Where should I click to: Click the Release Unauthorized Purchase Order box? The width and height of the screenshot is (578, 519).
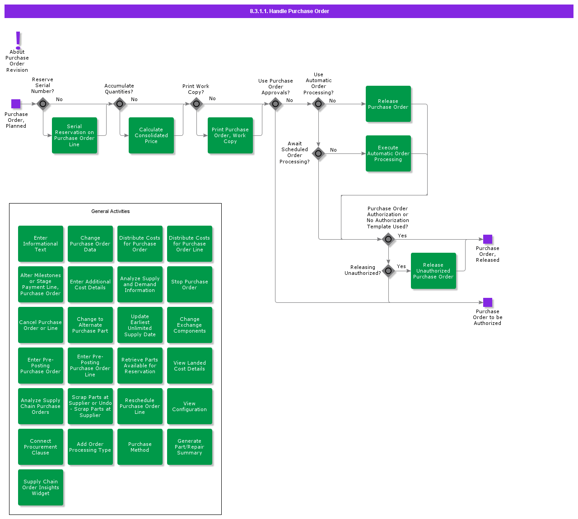[433, 271]
